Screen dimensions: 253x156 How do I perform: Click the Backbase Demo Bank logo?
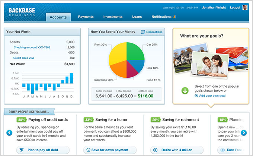pos(22,12)
